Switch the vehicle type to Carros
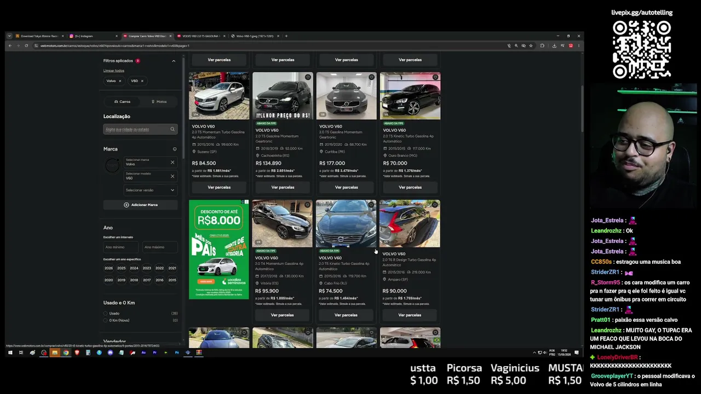This screenshot has height=394, width=701. coord(122,102)
